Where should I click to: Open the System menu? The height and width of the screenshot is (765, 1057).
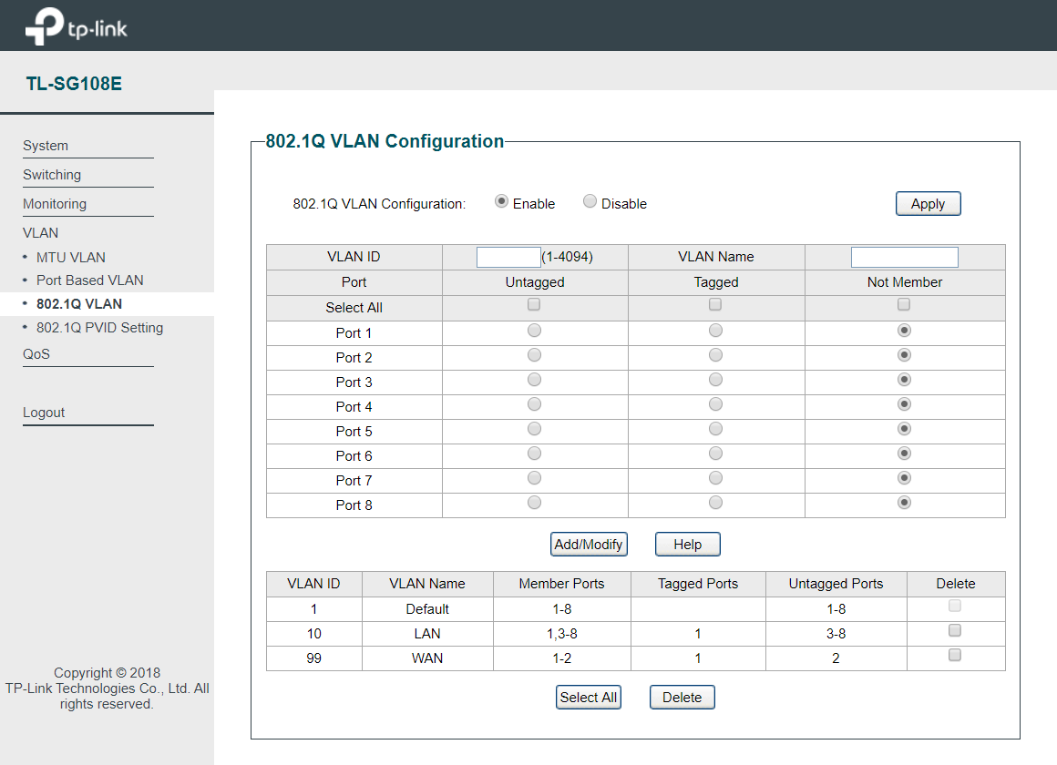(x=46, y=146)
